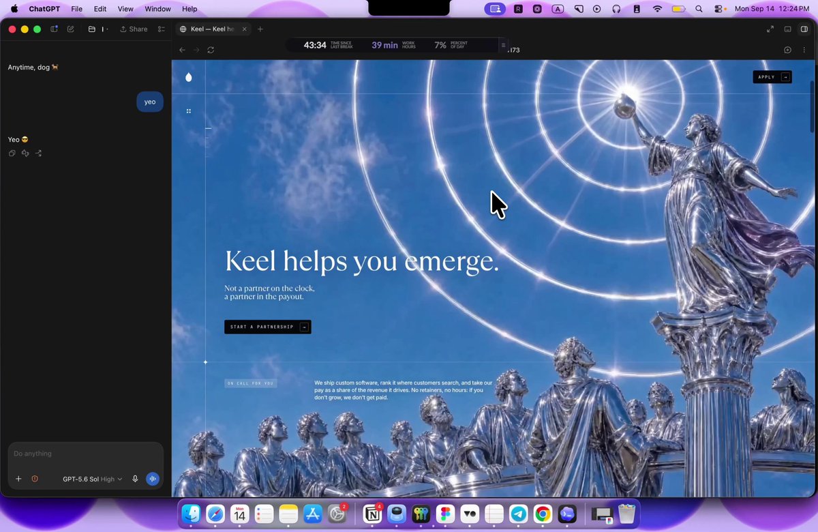Open the Help menu
Image resolution: width=818 pixels, height=532 pixels.
coord(190,9)
